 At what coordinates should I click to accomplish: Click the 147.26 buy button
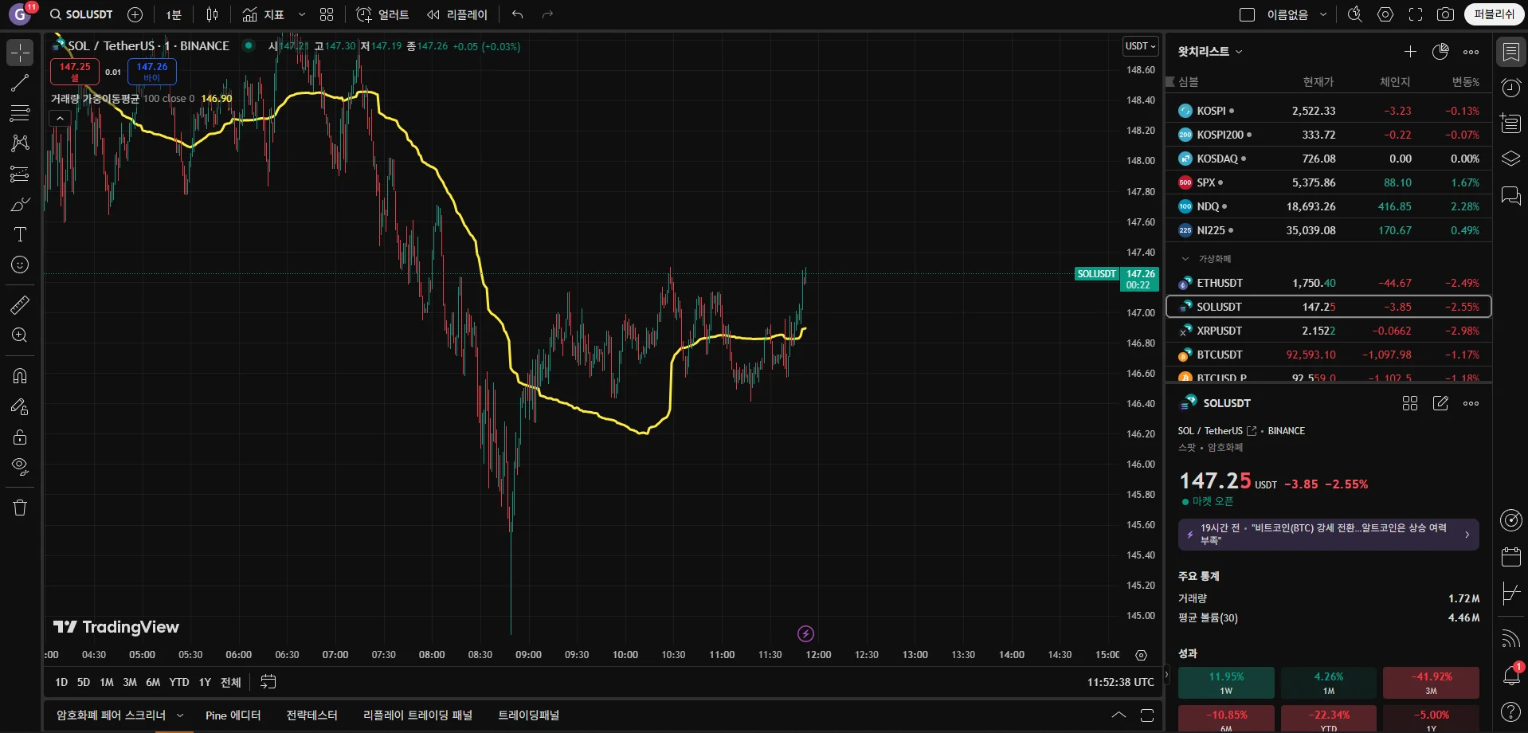(152, 72)
